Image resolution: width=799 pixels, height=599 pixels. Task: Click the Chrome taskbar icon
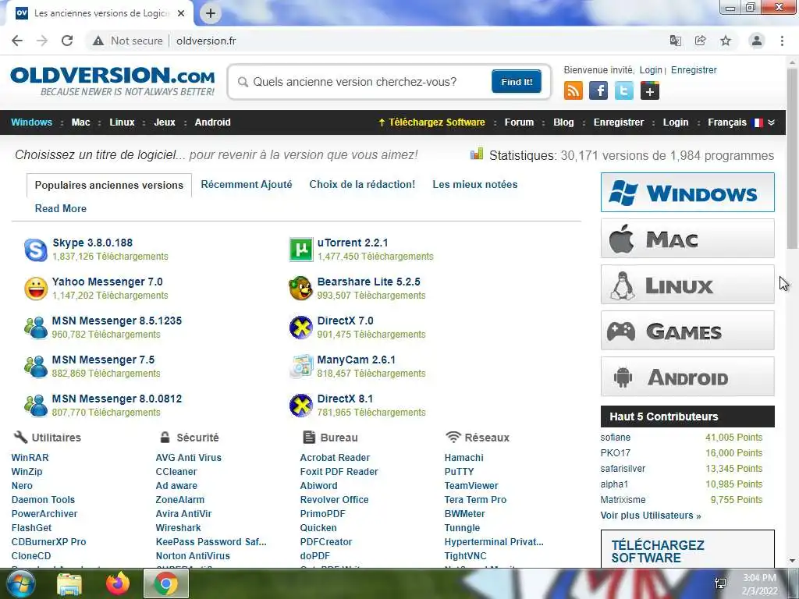tap(166, 583)
